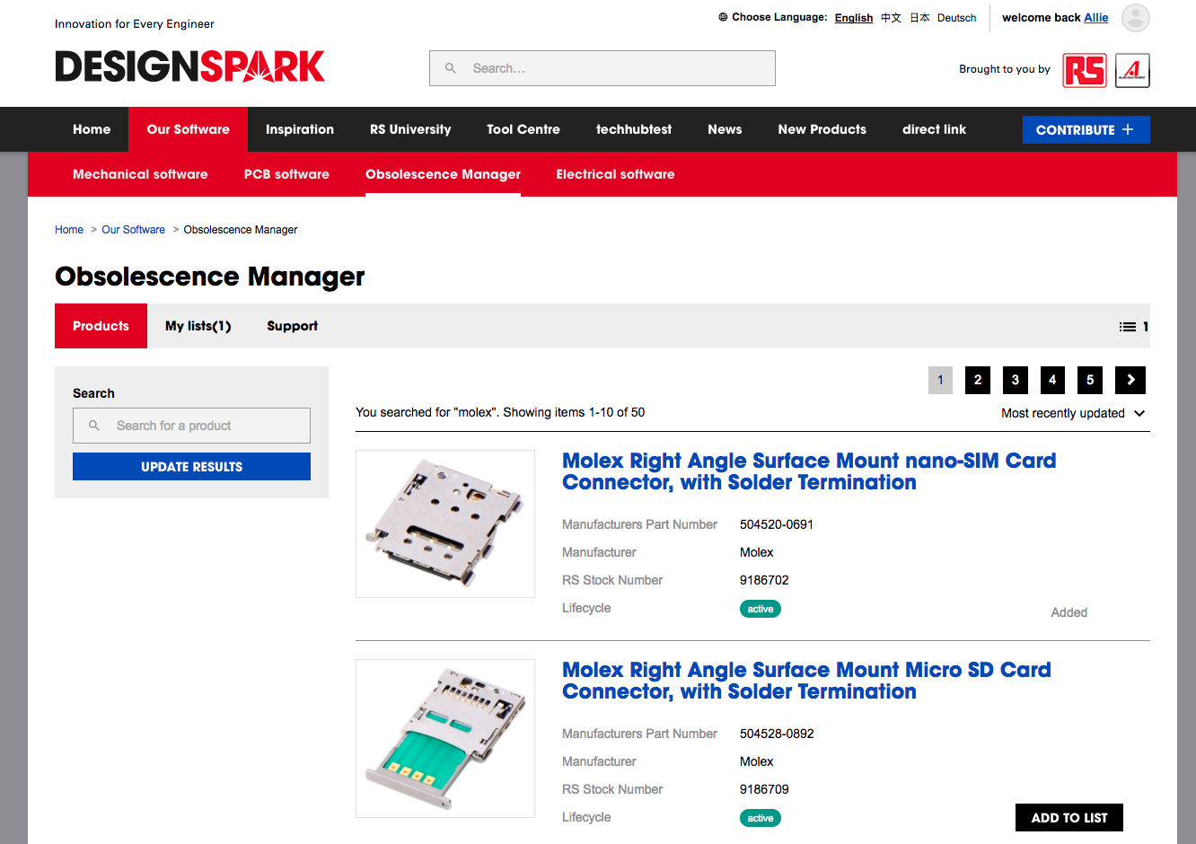
Task: Go to results page 3
Action: tap(1016, 380)
